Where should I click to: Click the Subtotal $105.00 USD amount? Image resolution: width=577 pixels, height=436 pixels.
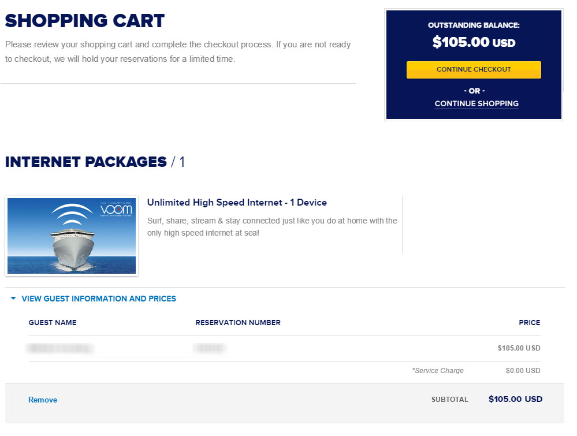point(515,399)
